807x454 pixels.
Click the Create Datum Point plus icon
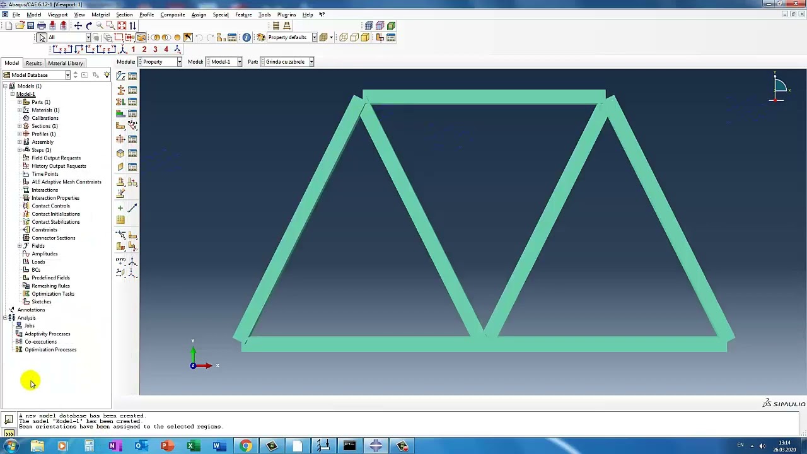click(x=120, y=208)
